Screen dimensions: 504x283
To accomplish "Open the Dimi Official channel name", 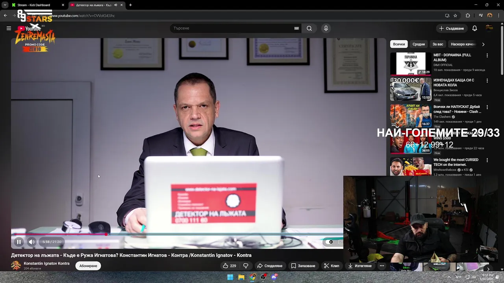I will click(443, 65).
